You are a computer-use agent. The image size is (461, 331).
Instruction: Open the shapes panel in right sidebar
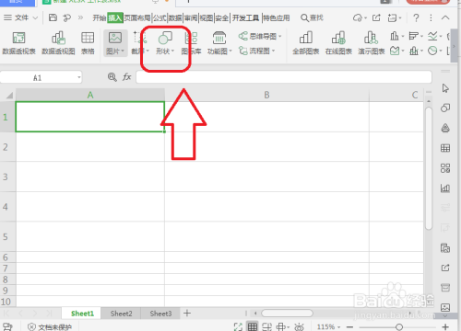pyautogui.click(x=445, y=108)
